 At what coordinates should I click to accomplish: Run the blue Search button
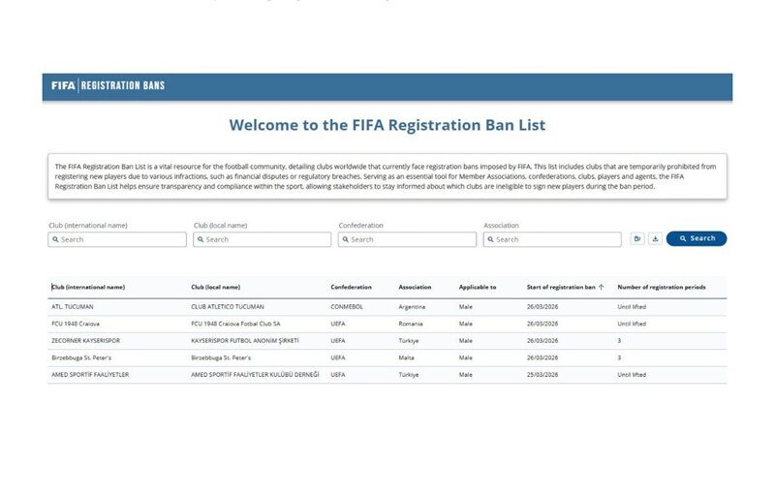[x=697, y=238]
